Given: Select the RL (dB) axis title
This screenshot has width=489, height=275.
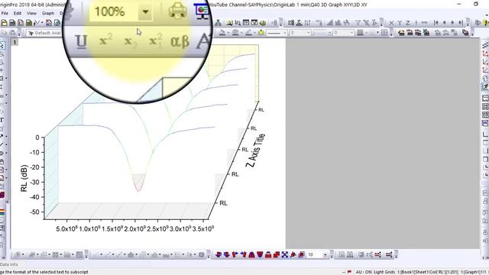Looking at the screenshot, I should (24, 178).
